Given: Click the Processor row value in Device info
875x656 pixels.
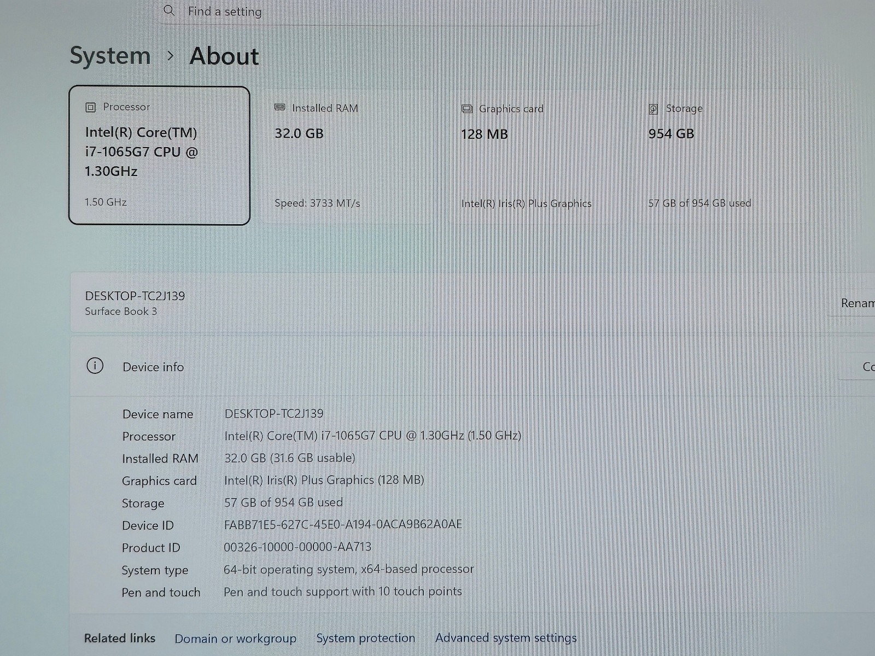Looking at the screenshot, I should click(x=372, y=436).
